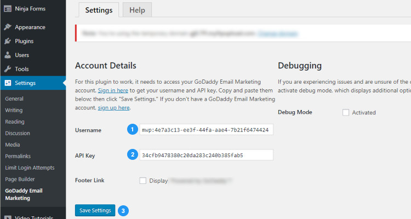Click the Appearance paintbrush icon
The height and width of the screenshot is (219, 411).
(8, 27)
